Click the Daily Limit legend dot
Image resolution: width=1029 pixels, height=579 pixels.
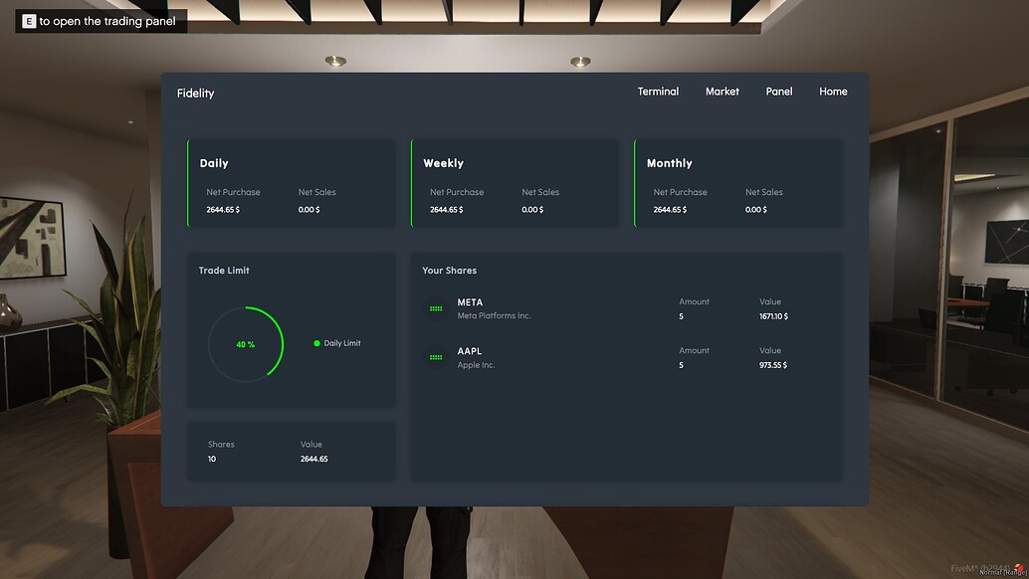pos(319,342)
